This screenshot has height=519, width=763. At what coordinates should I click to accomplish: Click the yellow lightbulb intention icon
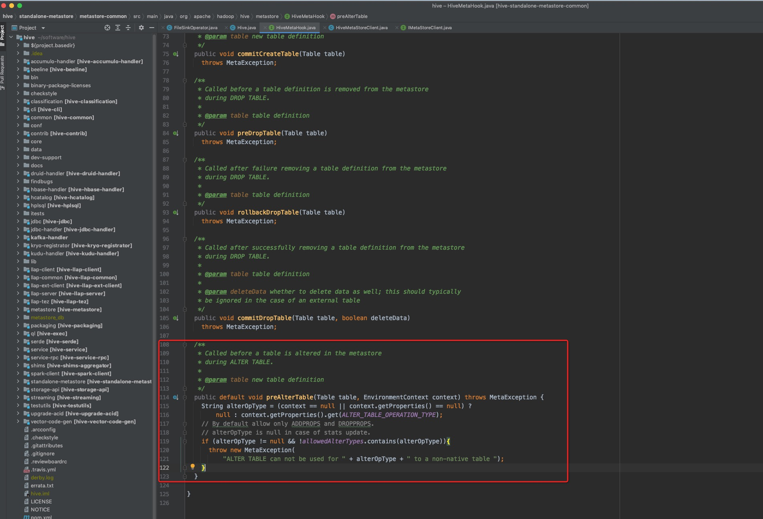pyautogui.click(x=193, y=467)
